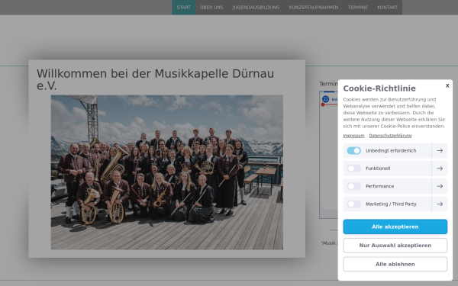458x286 pixels.
Task: Enable the Performance cookie switch
Action: tap(353, 186)
